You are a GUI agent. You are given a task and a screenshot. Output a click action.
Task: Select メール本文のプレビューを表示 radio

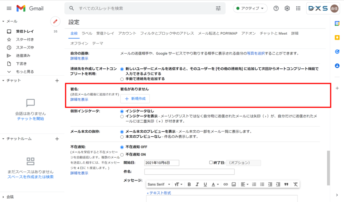click(122, 132)
